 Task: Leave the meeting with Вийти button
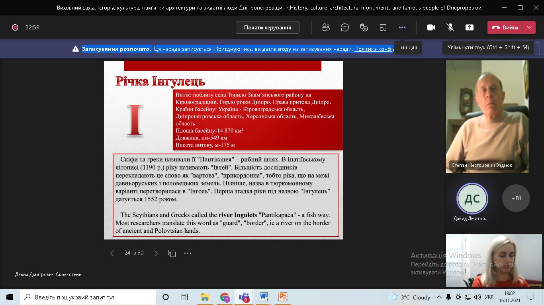(x=505, y=27)
